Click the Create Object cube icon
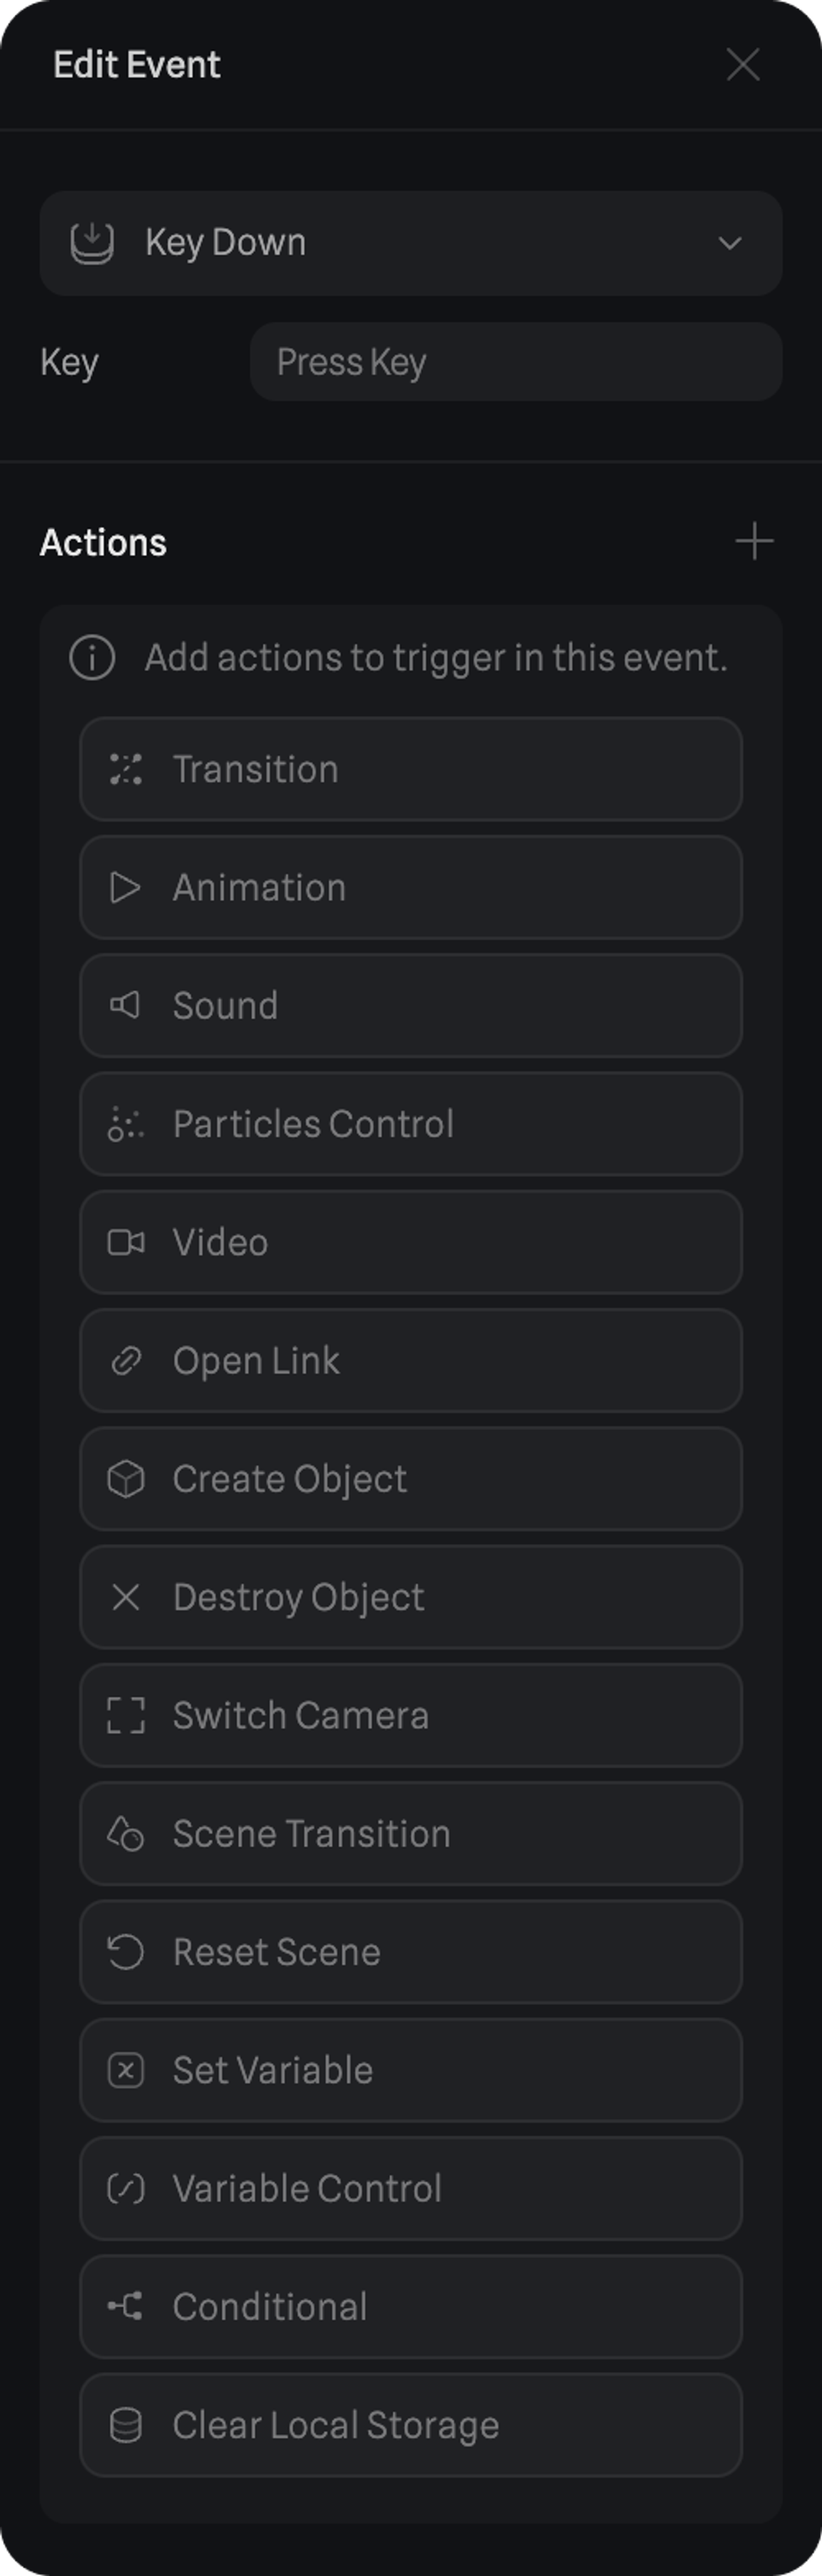822x2576 pixels. 126,1479
